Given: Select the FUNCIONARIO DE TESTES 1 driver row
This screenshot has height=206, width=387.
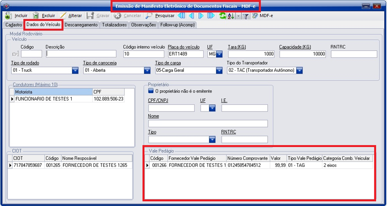Looking at the screenshot, I should coord(52,99).
